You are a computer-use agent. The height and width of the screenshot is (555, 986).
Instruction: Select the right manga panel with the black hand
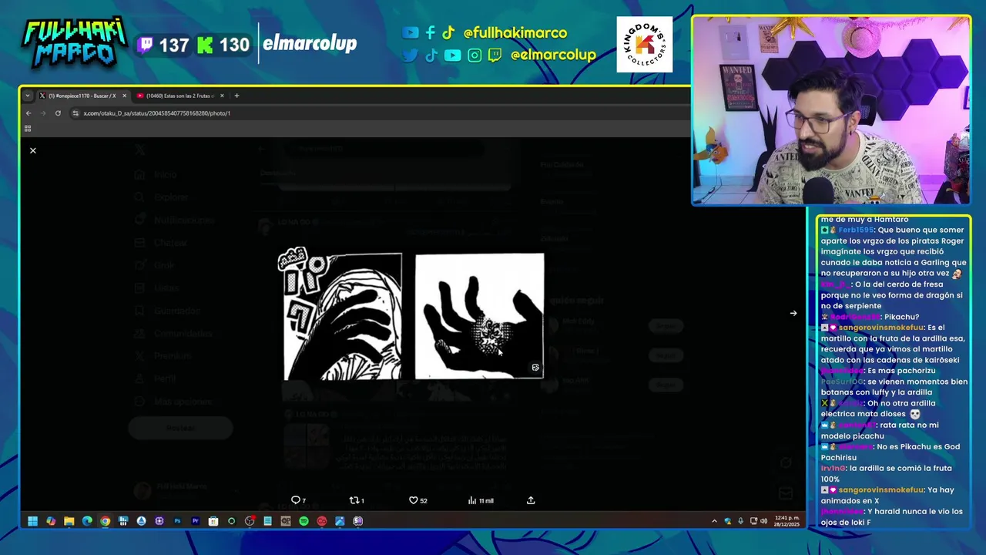point(479,316)
